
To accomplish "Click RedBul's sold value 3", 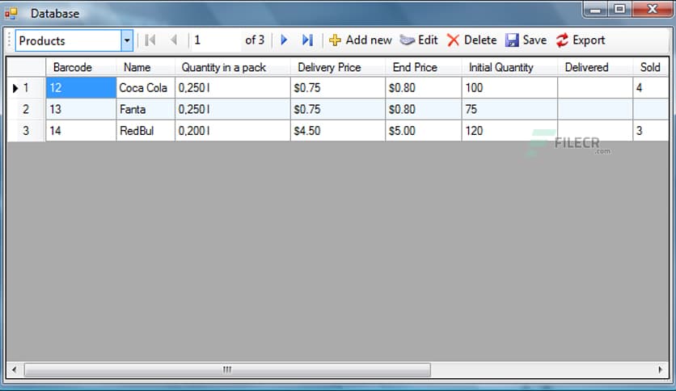I will click(x=651, y=131).
